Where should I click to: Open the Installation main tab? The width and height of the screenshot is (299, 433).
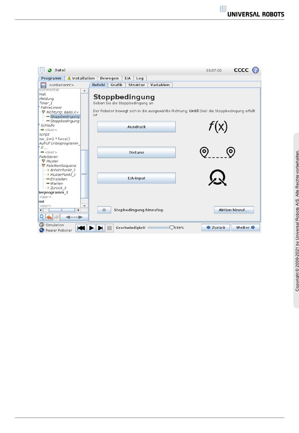(81, 79)
